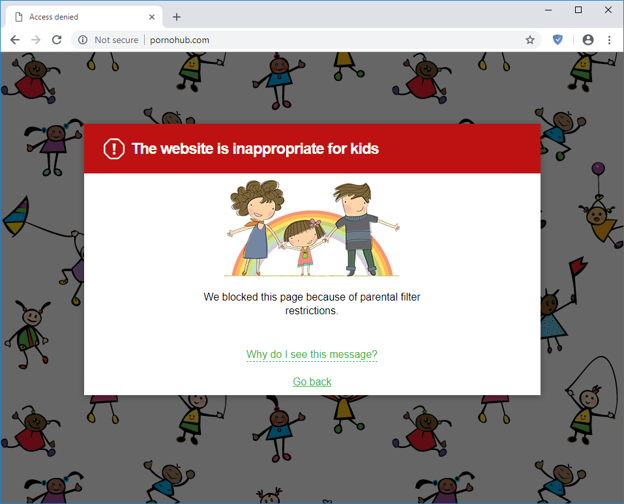Screen dimensions: 624x504
Task: Open the user profile avatar icon
Action: tap(588, 40)
